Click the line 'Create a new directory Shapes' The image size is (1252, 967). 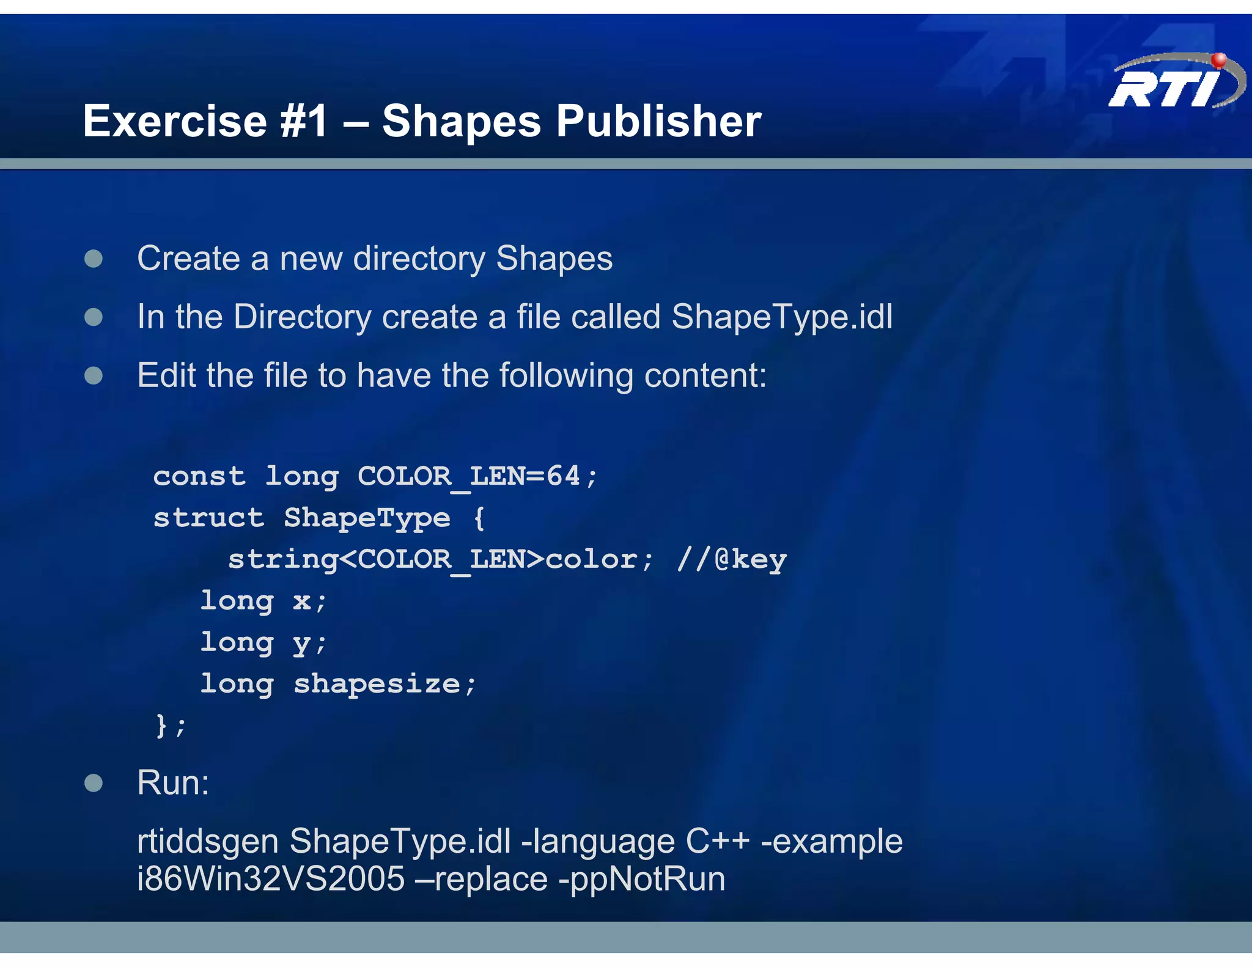[375, 259]
